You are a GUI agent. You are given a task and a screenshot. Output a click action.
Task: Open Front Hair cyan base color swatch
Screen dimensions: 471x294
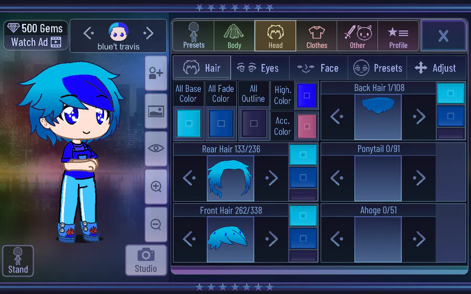click(303, 216)
